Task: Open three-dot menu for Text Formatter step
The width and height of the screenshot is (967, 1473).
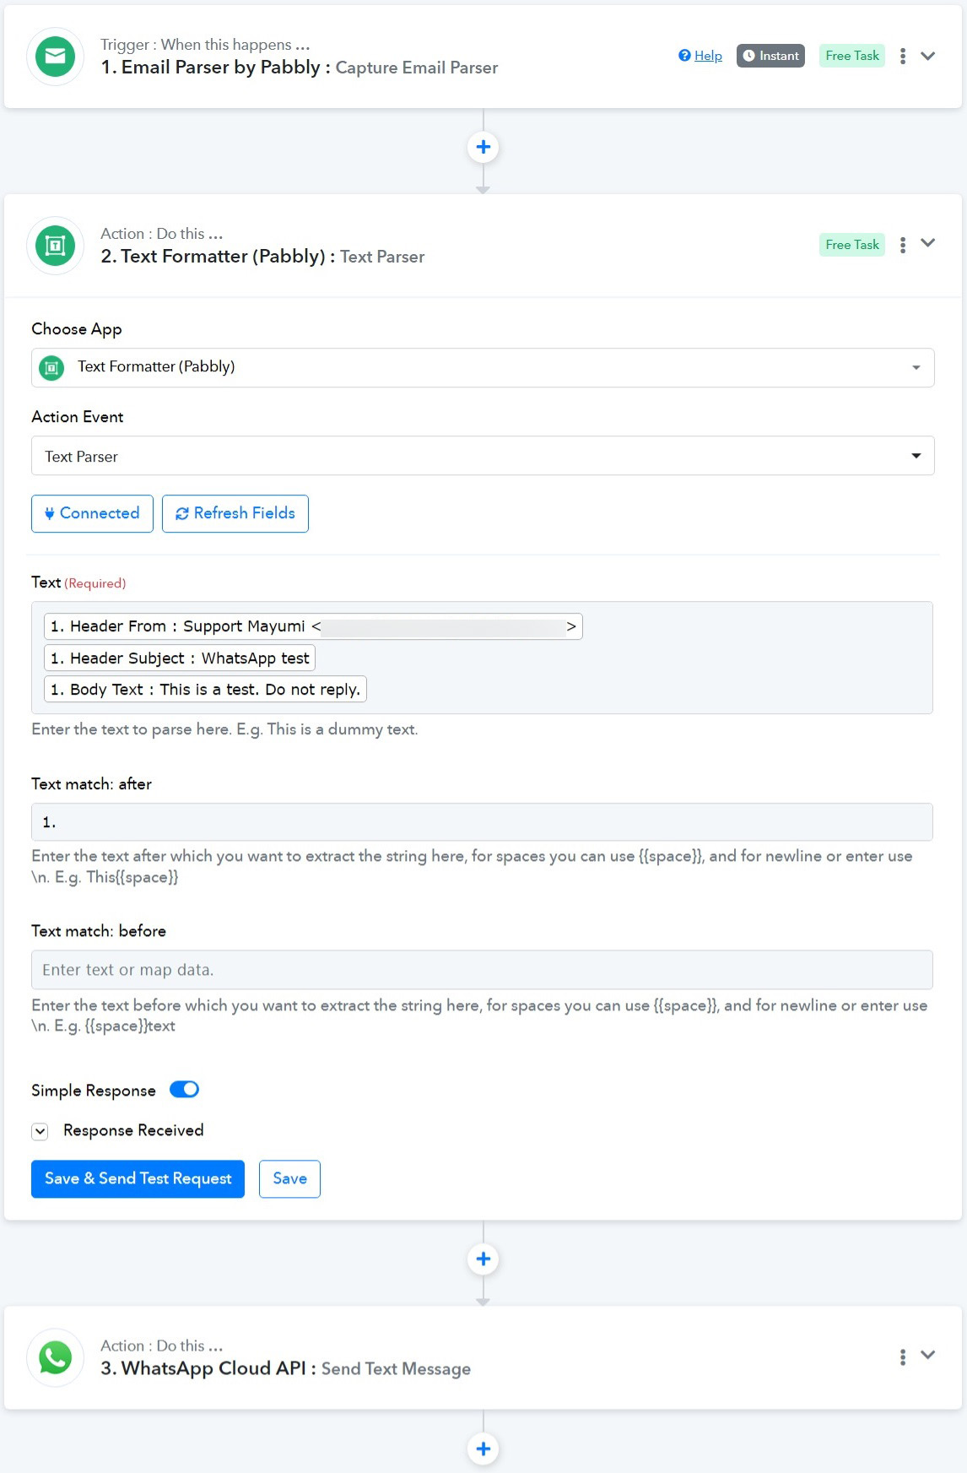Action: point(903,245)
